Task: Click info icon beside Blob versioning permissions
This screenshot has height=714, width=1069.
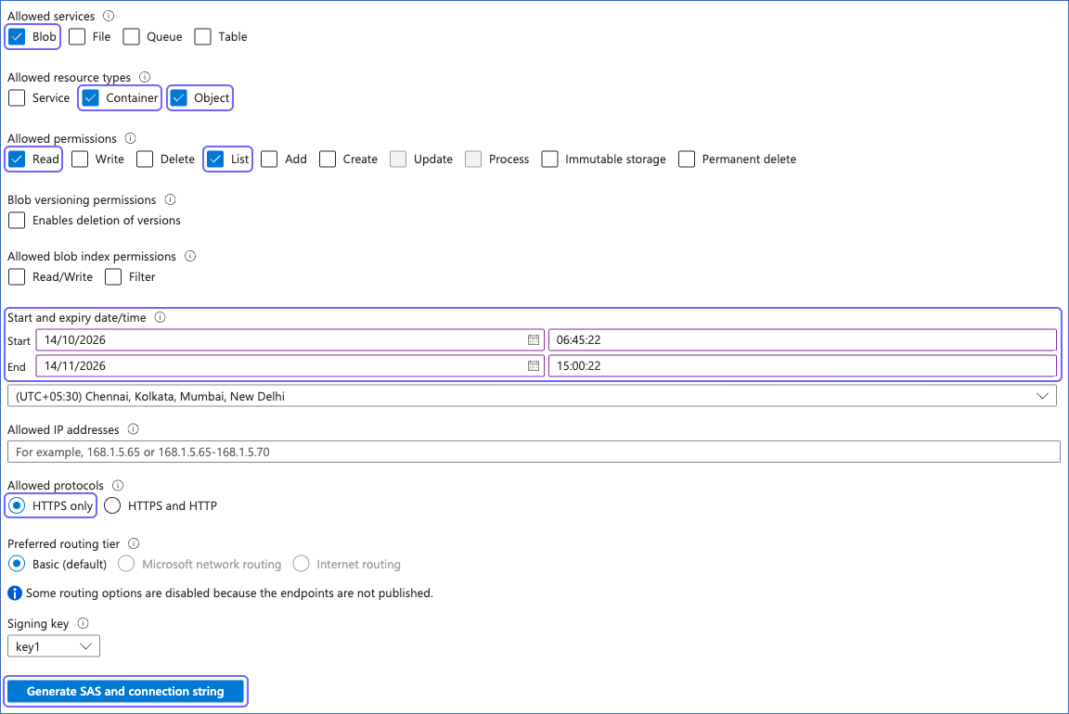Action: (171, 199)
